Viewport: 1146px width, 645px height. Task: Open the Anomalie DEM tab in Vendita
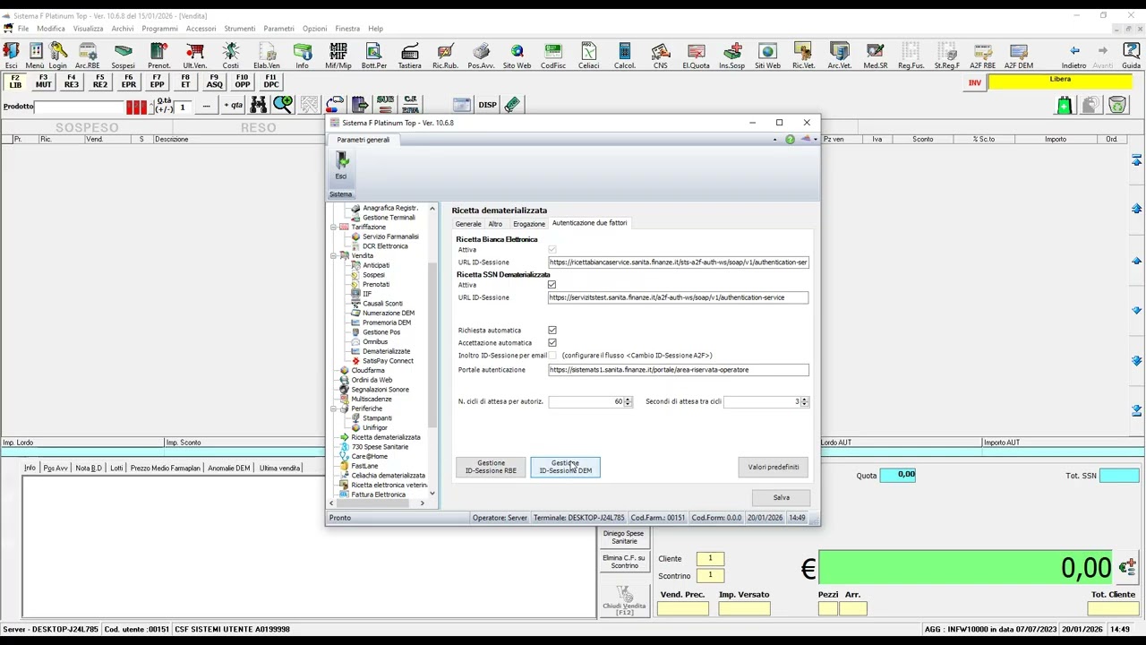(x=229, y=469)
